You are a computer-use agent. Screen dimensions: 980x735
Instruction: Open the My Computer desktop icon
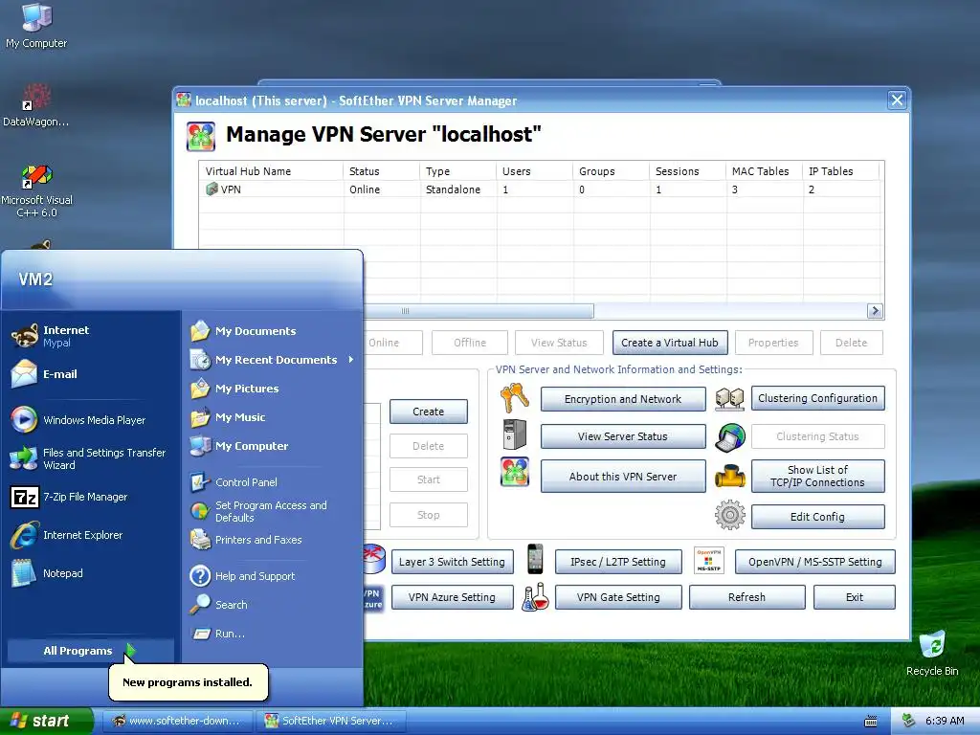36,26
